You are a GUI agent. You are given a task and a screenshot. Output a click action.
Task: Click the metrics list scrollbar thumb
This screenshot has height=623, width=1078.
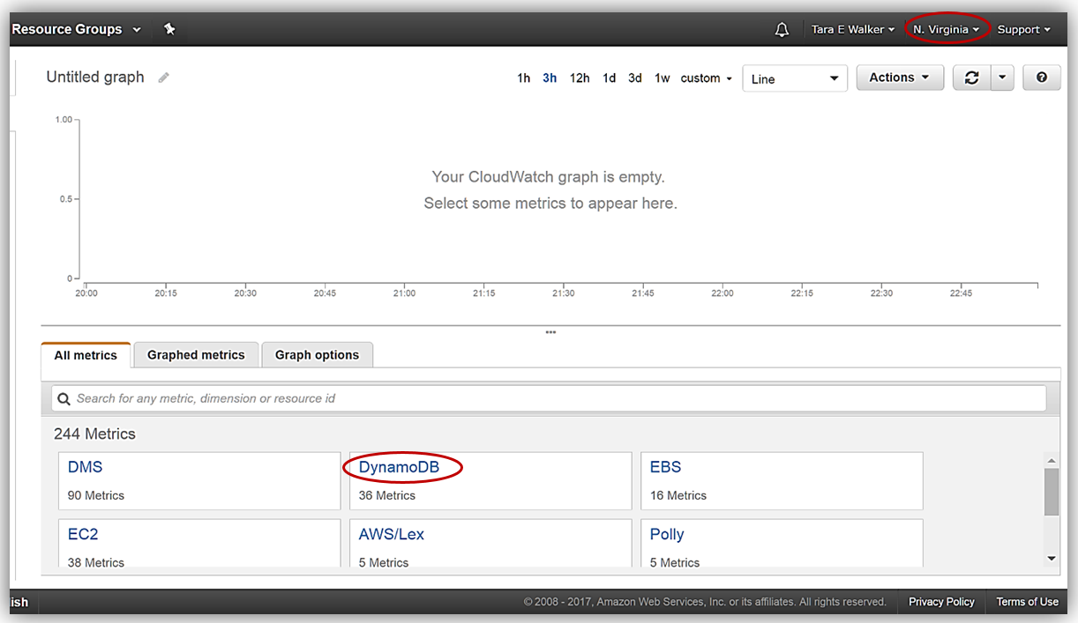[1051, 491]
